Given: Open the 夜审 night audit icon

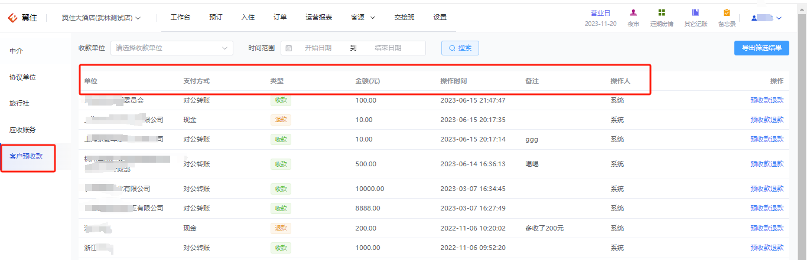Looking at the screenshot, I should [x=633, y=13].
